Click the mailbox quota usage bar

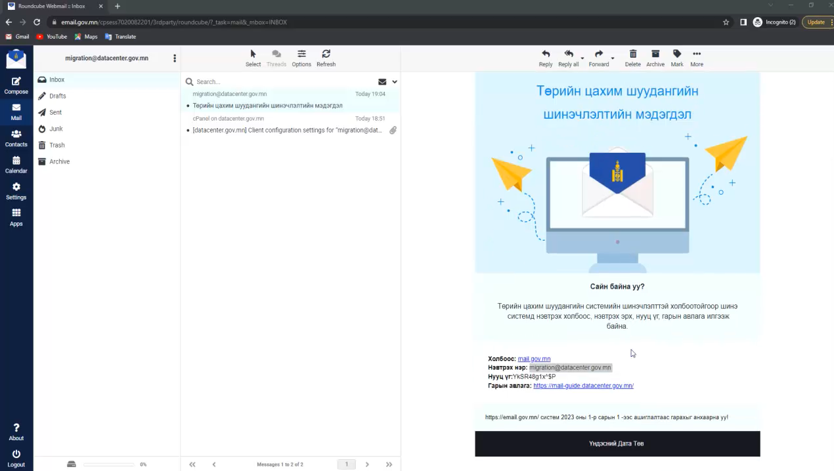(x=108, y=464)
